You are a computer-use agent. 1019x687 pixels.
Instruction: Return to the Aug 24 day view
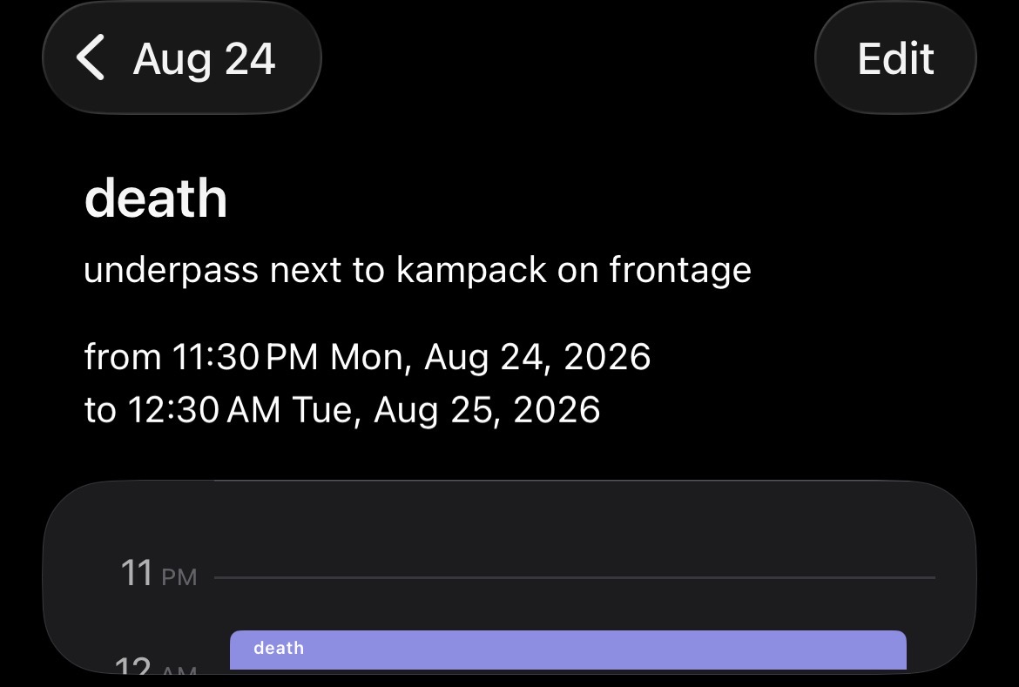(182, 57)
